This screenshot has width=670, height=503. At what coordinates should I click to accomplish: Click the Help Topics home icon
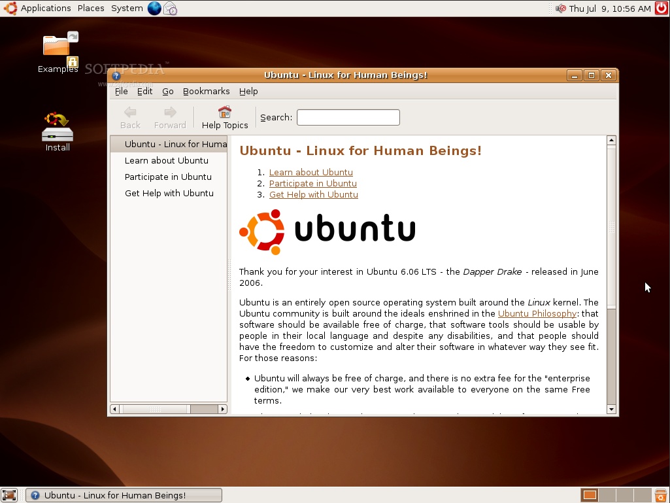pos(225,113)
